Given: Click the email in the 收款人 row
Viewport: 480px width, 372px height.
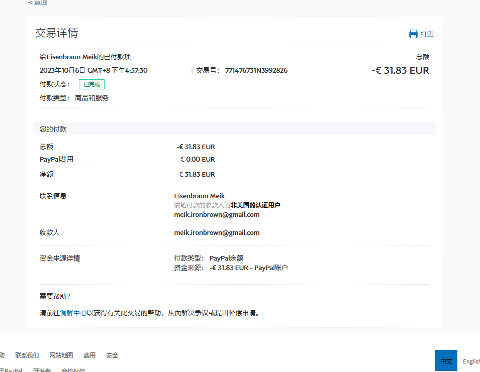Looking at the screenshot, I should click(217, 232).
